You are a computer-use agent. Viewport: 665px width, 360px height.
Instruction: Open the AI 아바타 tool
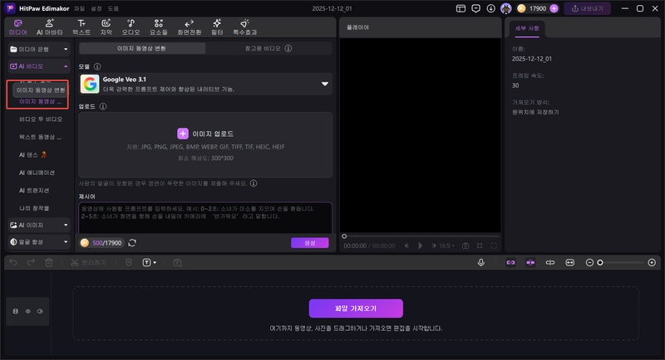[x=49, y=27]
